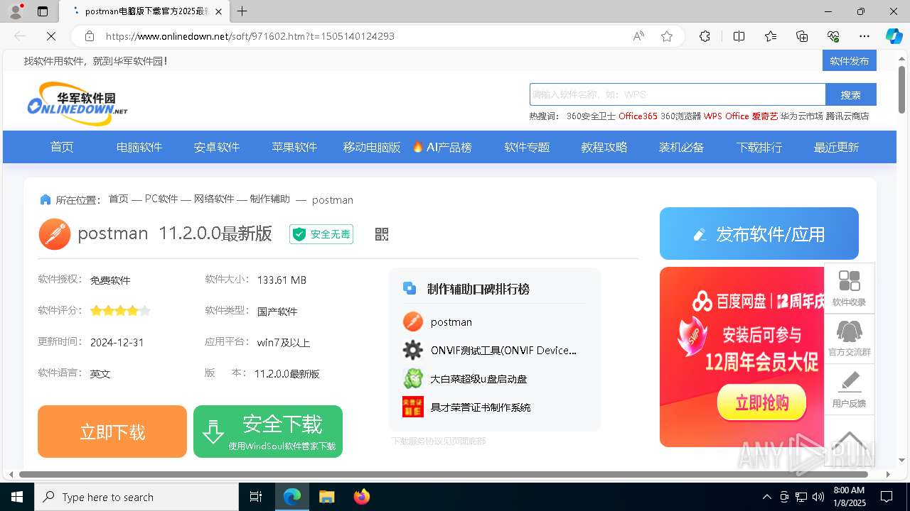910x511 pixels.
Task: Open 软件收录 sidebar icon
Action: click(x=850, y=288)
